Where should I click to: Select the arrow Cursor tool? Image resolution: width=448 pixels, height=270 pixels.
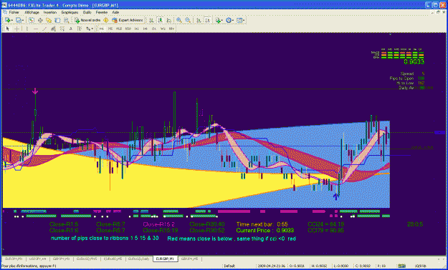(x=8, y=29)
